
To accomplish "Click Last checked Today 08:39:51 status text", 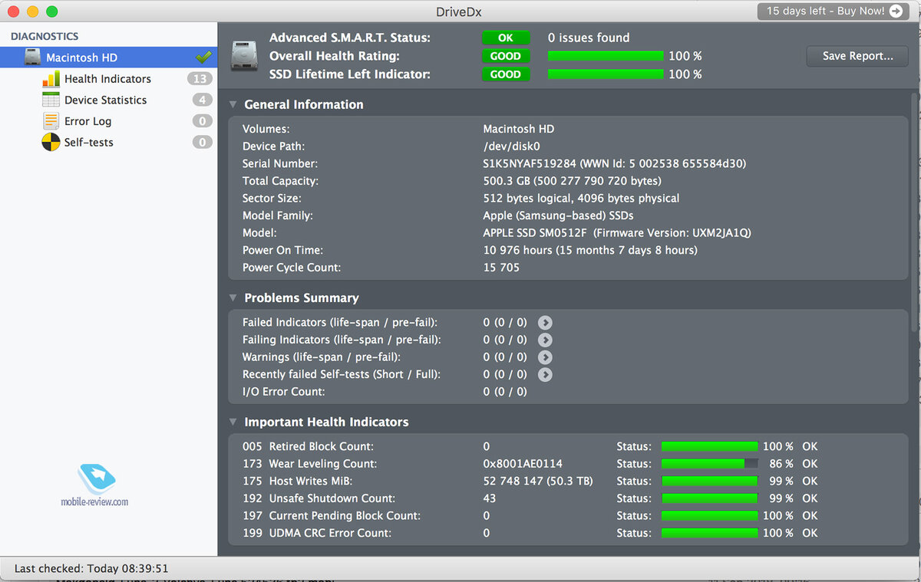I will coord(91,569).
